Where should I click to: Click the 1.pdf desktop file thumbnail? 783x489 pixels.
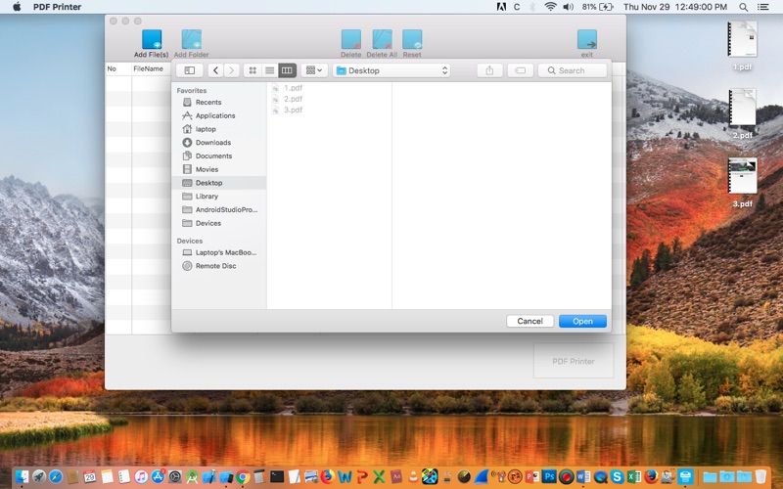[742, 40]
